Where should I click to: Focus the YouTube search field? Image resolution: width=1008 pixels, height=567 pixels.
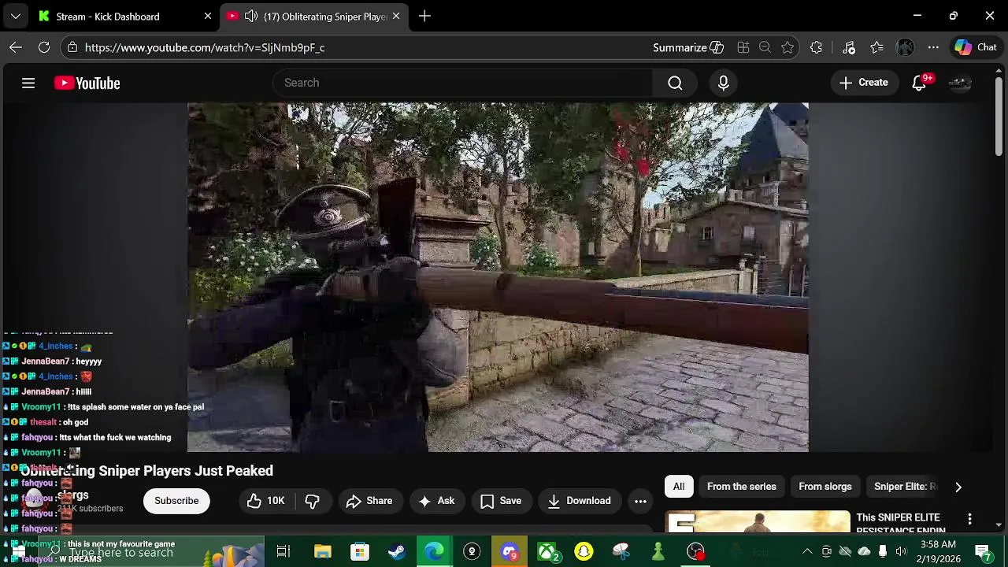click(x=462, y=83)
